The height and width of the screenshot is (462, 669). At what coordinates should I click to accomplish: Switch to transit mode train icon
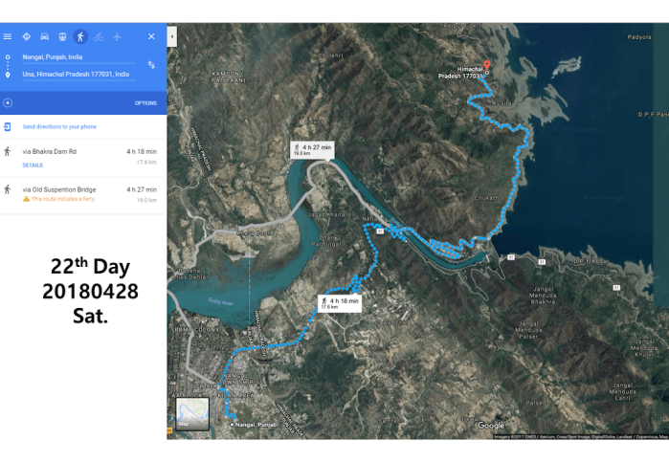(62, 36)
